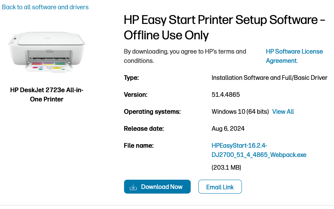Open the HPEasyStart Webpack.exe file name link
The image size is (334, 209).
(259, 150)
